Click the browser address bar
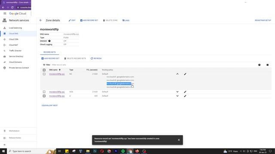275x154 pixels. tap(24, 8)
